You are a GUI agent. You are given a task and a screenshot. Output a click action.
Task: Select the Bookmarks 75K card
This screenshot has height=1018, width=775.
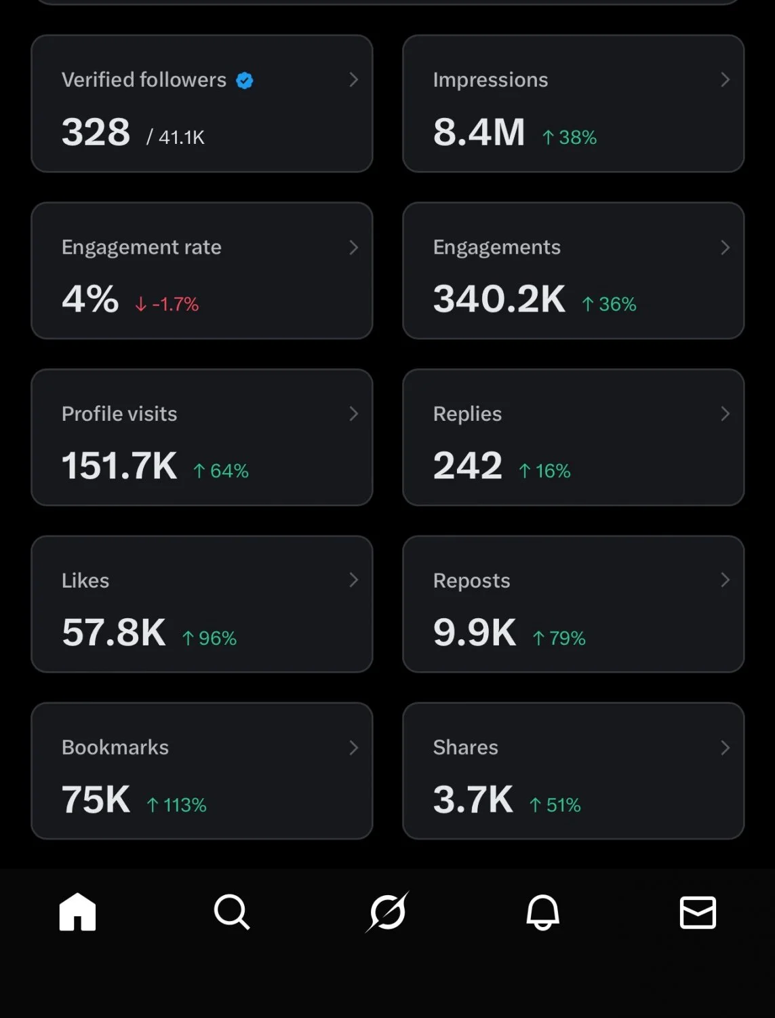pyautogui.click(x=202, y=771)
